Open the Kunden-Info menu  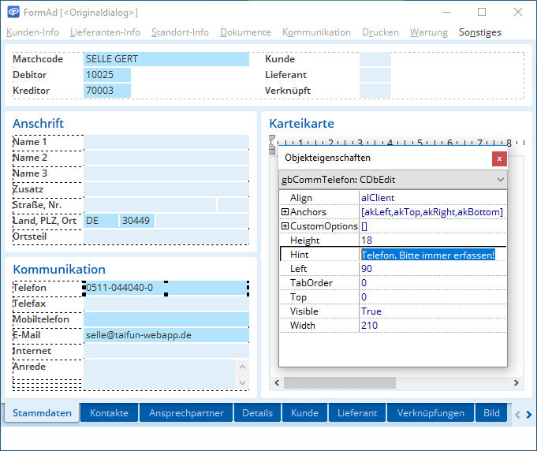point(32,32)
